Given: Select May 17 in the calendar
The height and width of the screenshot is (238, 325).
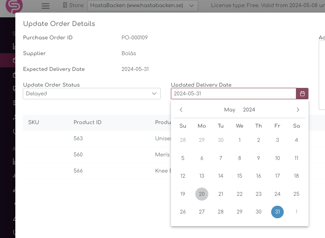Looking at the screenshot, I should click(x=277, y=176).
